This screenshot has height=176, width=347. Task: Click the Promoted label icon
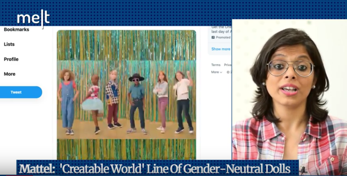click(x=213, y=37)
